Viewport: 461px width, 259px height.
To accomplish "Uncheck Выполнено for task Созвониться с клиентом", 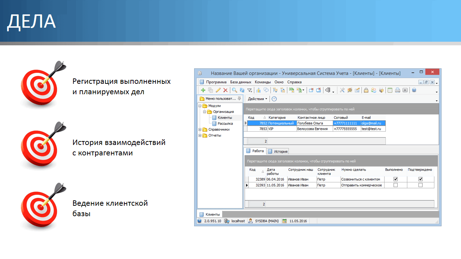I will pos(395,179).
